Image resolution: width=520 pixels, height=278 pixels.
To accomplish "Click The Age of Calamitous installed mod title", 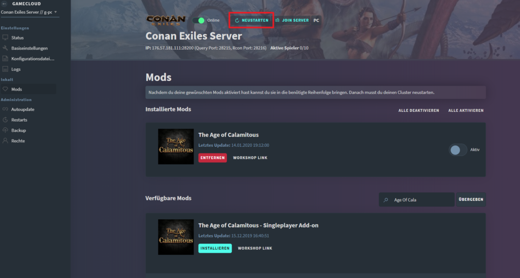I will pyautogui.click(x=229, y=135).
